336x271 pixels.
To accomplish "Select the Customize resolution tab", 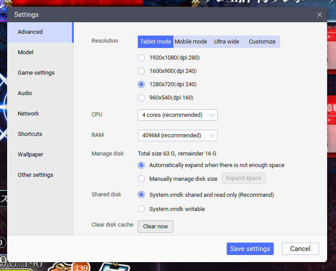I will point(262,42).
